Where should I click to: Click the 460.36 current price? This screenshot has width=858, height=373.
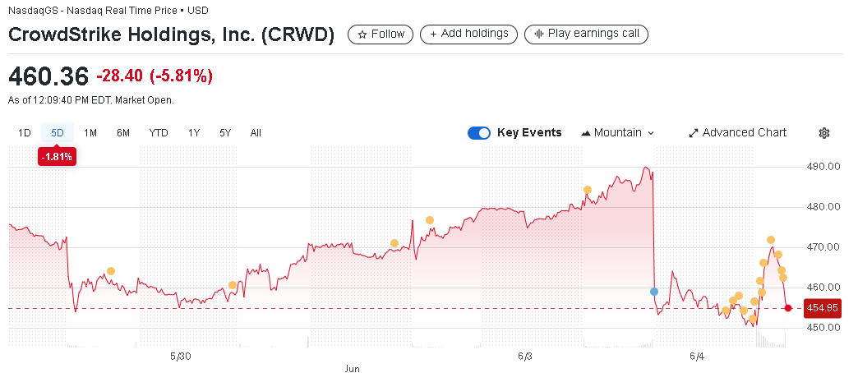pos(48,76)
